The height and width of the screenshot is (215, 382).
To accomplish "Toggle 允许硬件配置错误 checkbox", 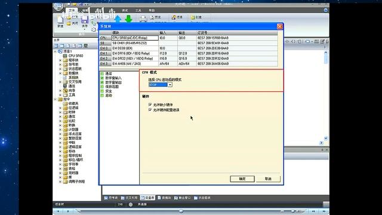I will point(150,110).
